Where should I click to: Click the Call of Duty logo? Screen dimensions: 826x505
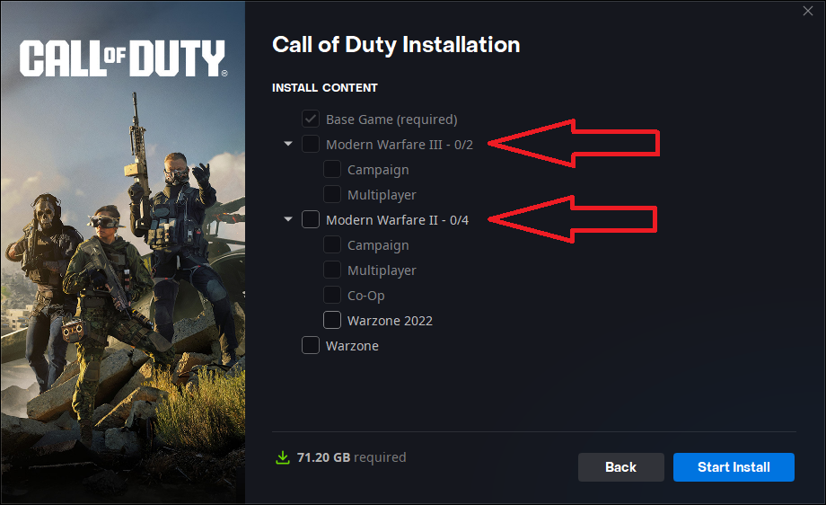pos(124,58)
